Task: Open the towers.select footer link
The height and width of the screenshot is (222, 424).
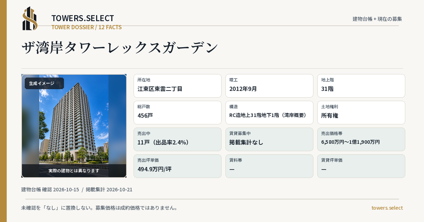Action: tap(387, 208)
